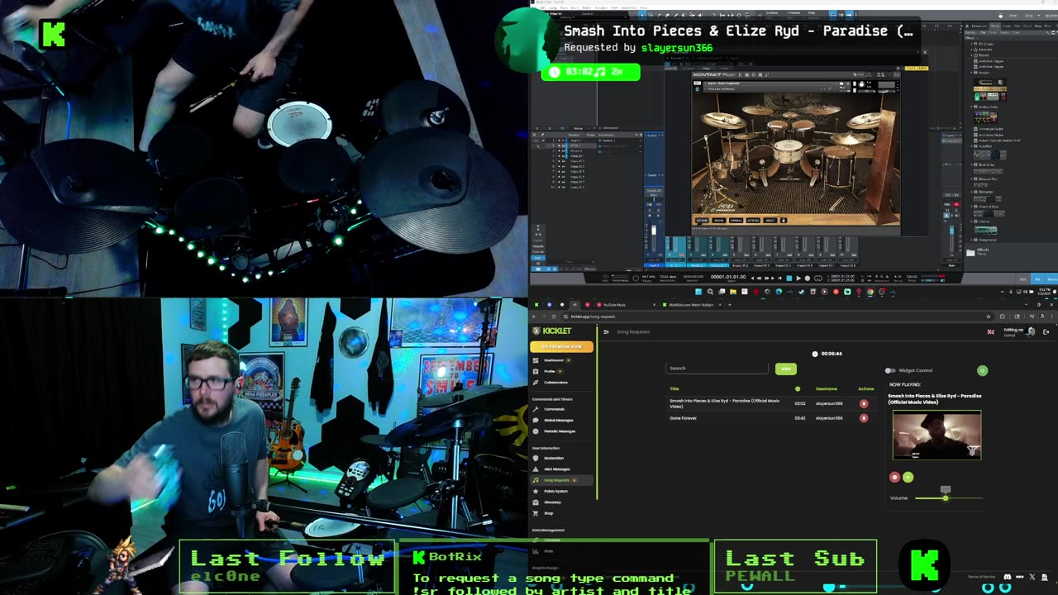
Task: Click the Now Playing video thumbnail
Action: point(936,435)
